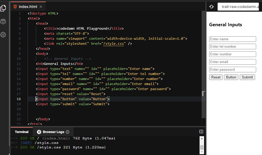The height and width of the screenshot is (155, 262).
Task: Follow the /style.css link in code
Action: pos(113,44)
